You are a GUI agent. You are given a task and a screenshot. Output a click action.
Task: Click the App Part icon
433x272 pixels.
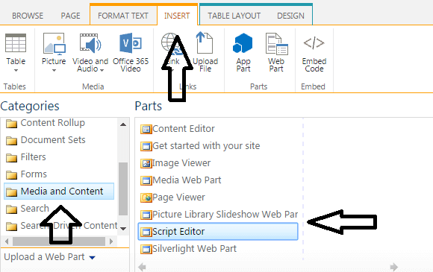[x=243, y=43]
